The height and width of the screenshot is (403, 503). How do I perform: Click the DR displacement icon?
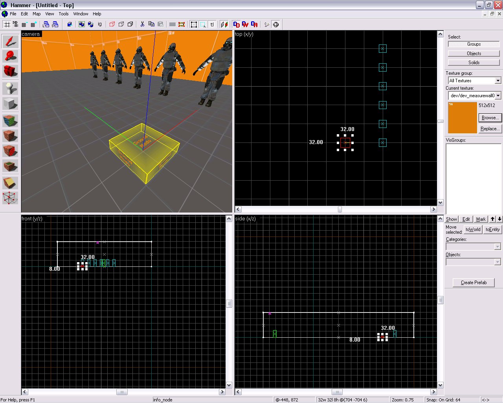pyautogui.click(x=254, y=24)
